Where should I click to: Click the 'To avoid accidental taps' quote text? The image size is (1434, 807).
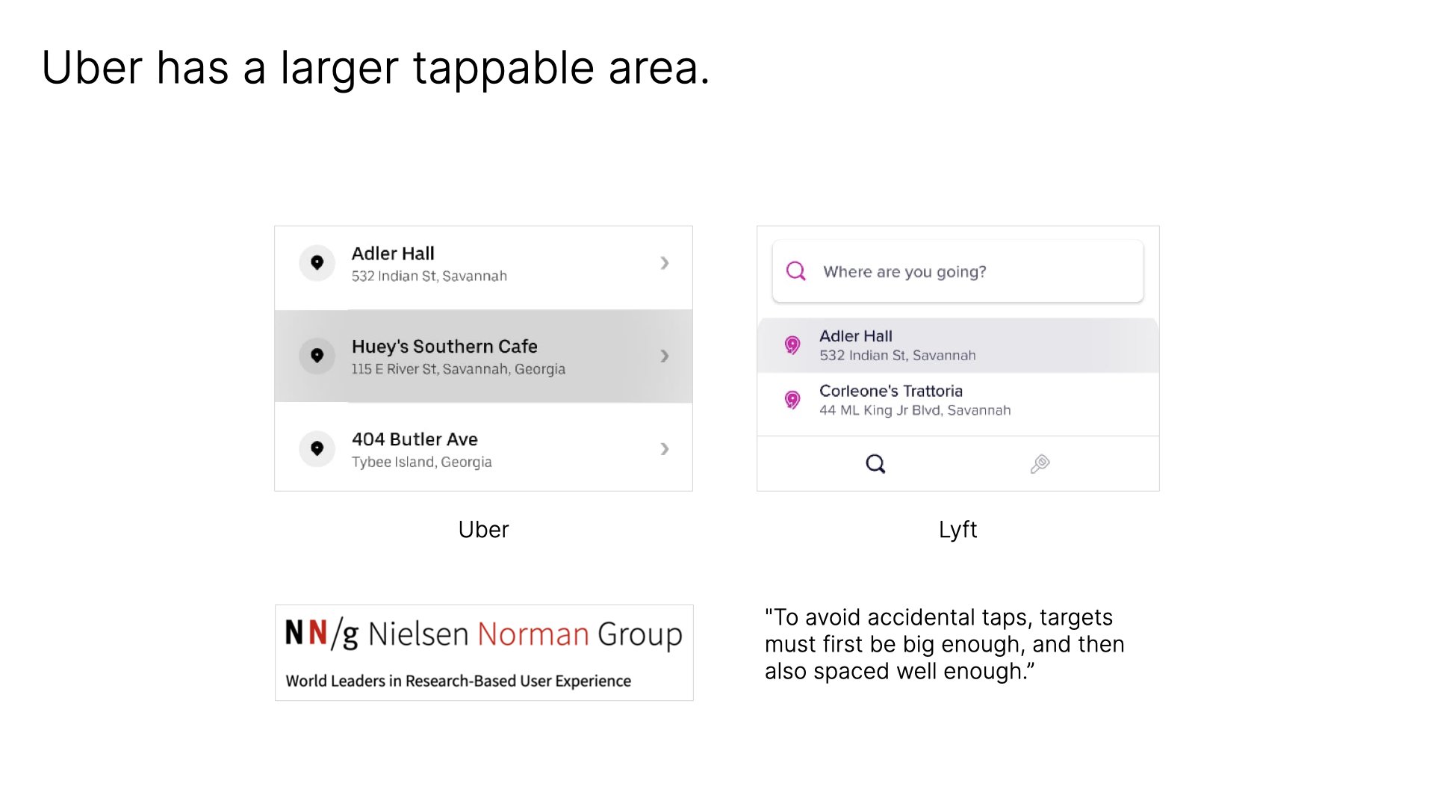(x=944, y=644)
